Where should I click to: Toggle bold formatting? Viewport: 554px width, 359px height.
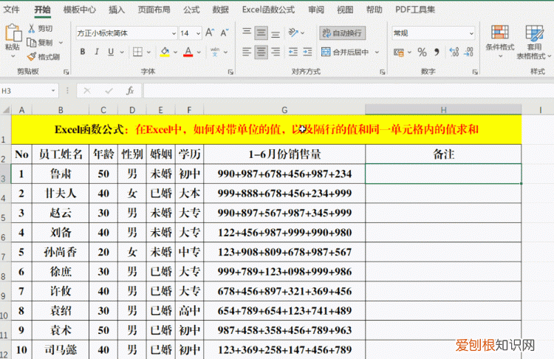[82, 52]
